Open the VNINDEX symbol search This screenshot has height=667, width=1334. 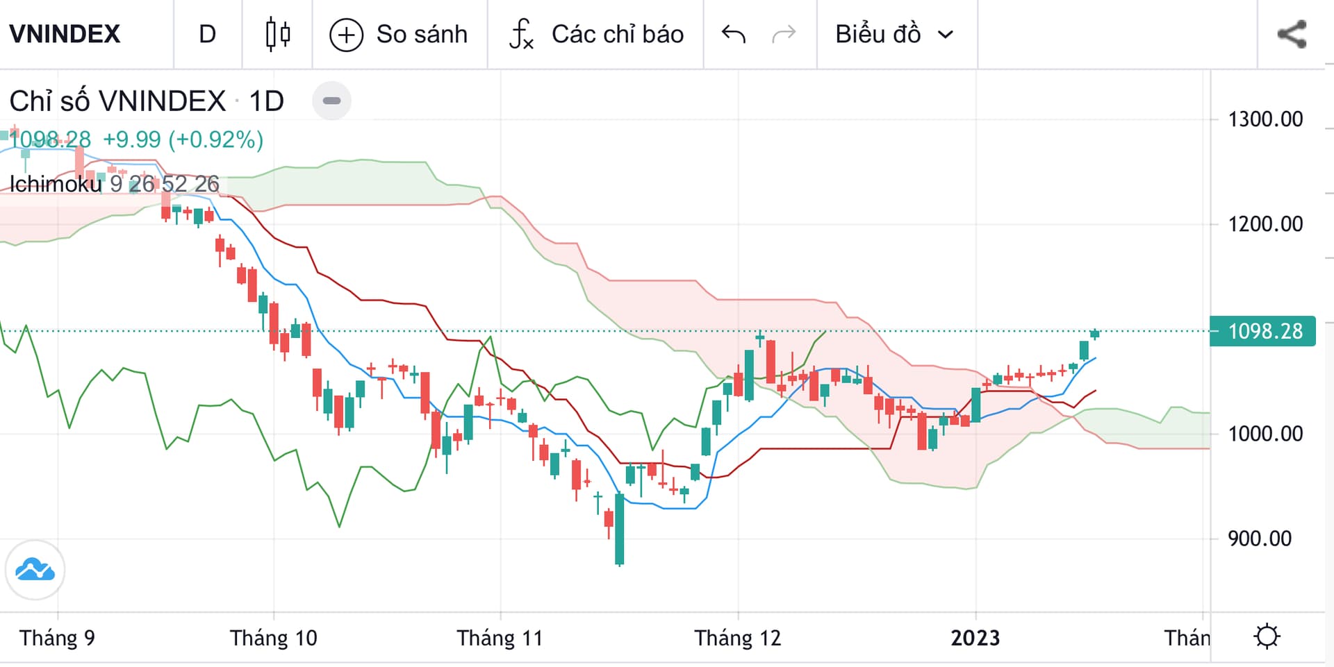pos(65,34)
